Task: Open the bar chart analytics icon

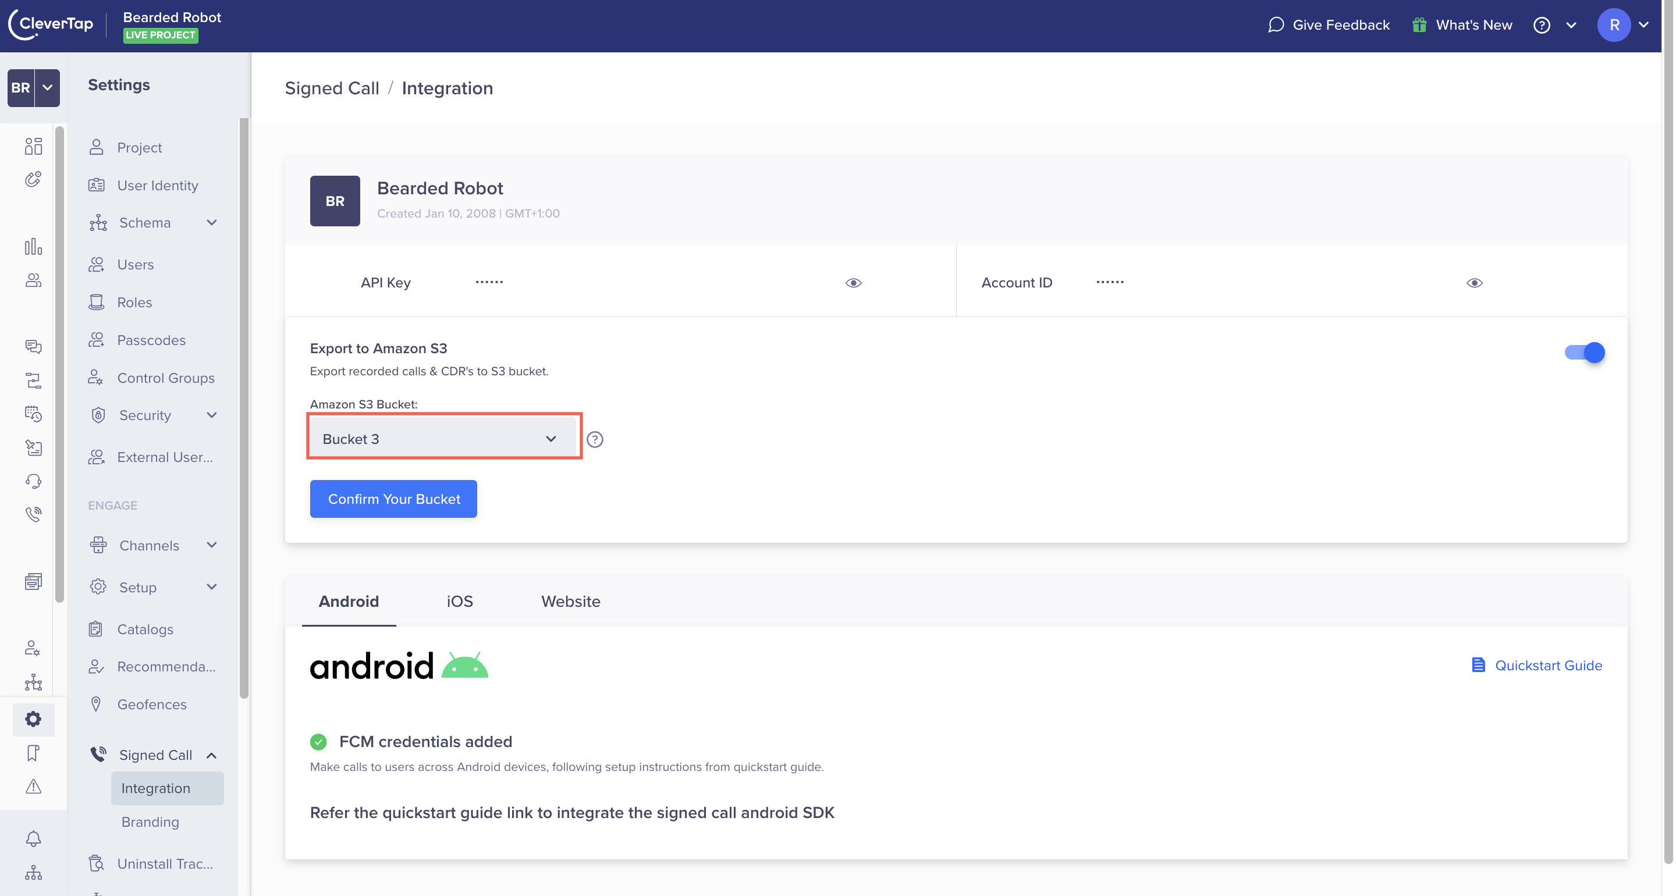Action: coord(33,247)
